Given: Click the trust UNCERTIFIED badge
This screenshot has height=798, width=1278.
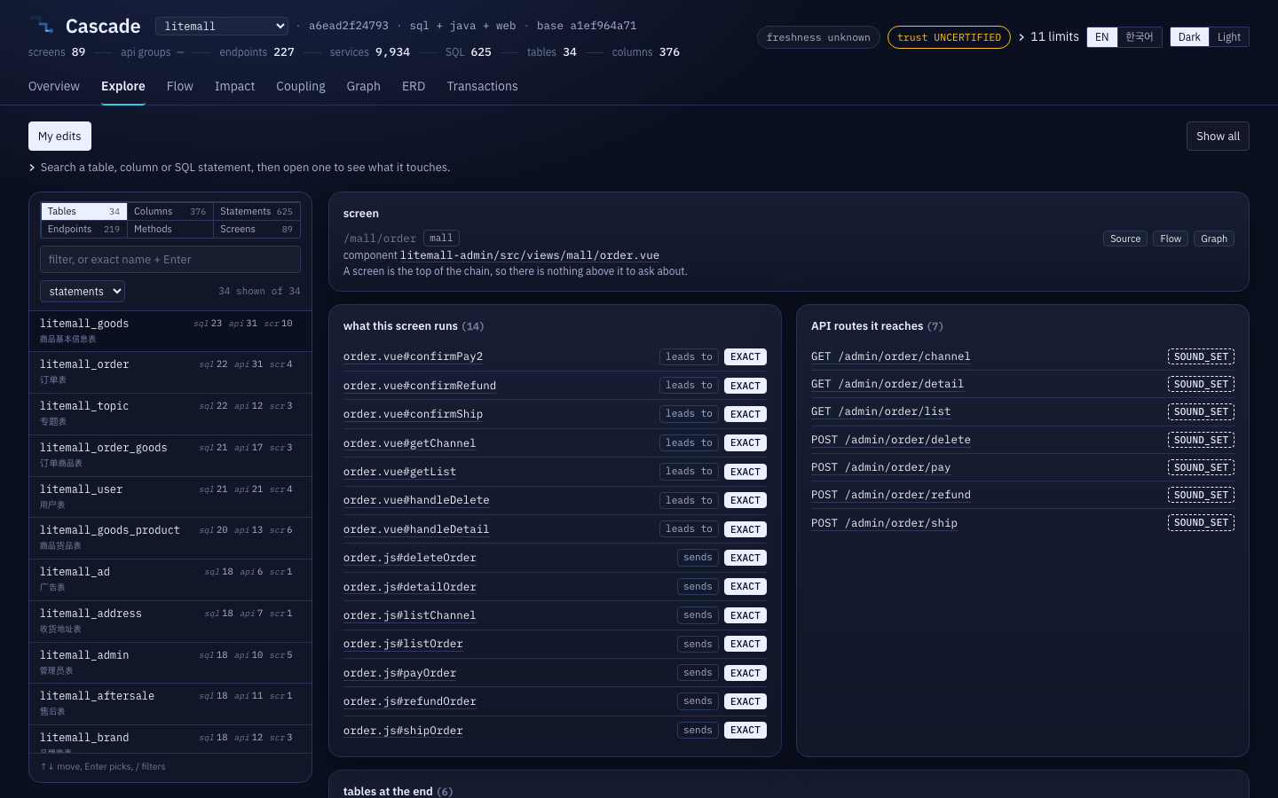Looking at the screenshot, I should coord(949,37).
